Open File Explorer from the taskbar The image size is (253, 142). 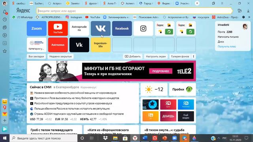pos(115,138)
